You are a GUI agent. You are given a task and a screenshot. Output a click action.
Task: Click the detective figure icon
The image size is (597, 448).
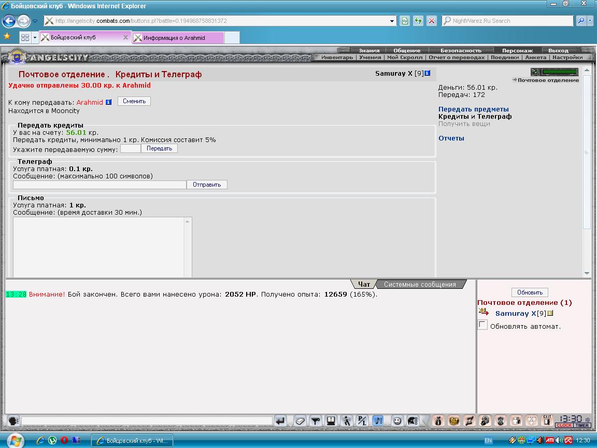(485, 421)
